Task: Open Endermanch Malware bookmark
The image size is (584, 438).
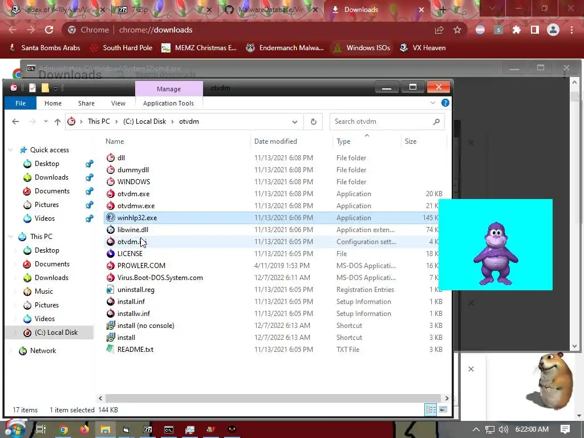Action: tap(285, 48)
